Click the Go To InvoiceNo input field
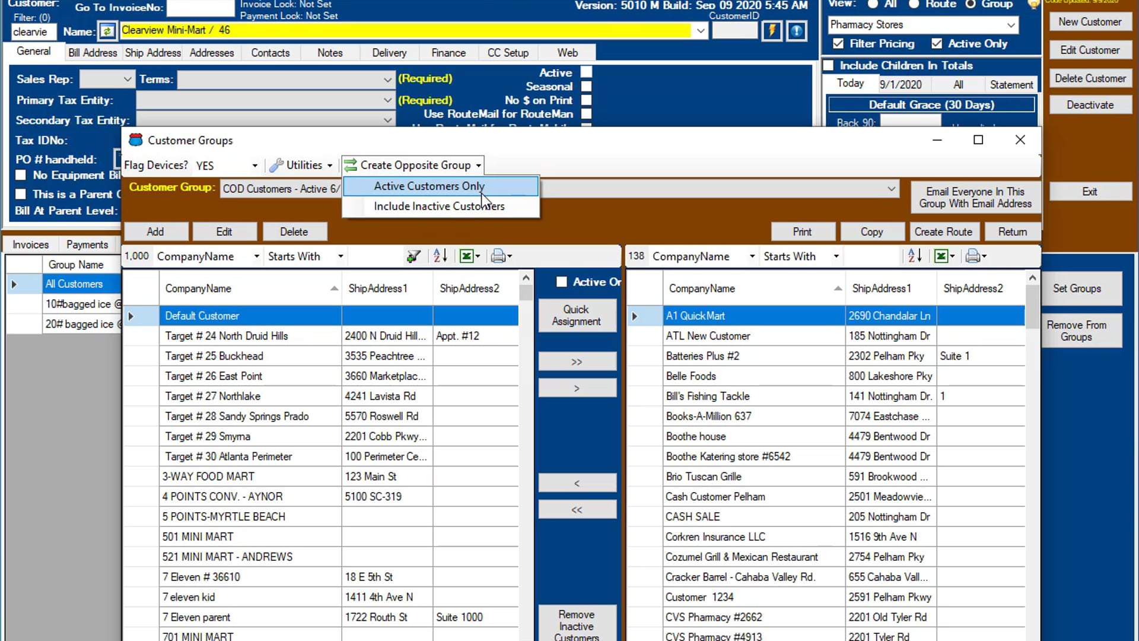 coord(201,8)
